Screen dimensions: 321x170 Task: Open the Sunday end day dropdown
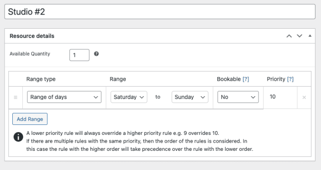click(x=190, y=97)
